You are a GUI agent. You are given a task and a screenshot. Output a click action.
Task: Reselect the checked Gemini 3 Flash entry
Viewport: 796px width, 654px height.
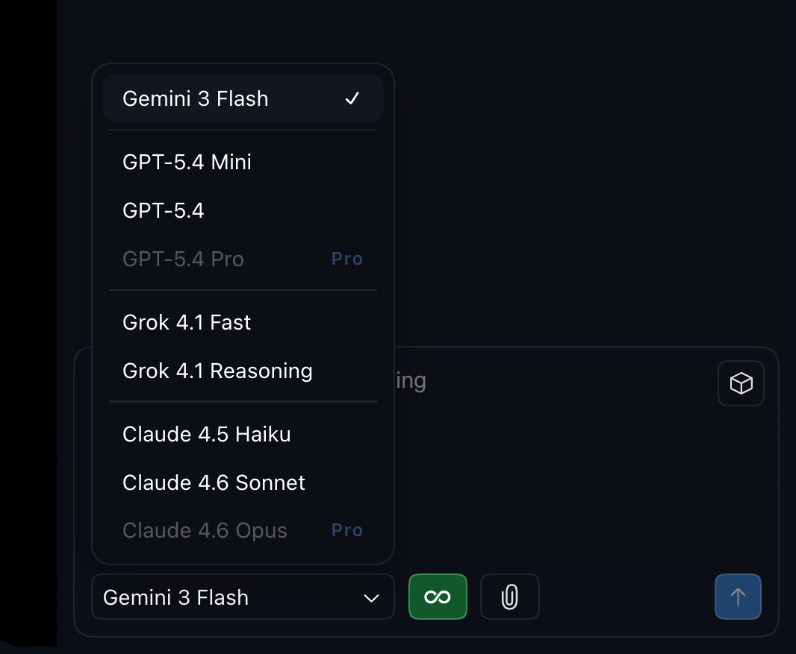tap(196, 98)
